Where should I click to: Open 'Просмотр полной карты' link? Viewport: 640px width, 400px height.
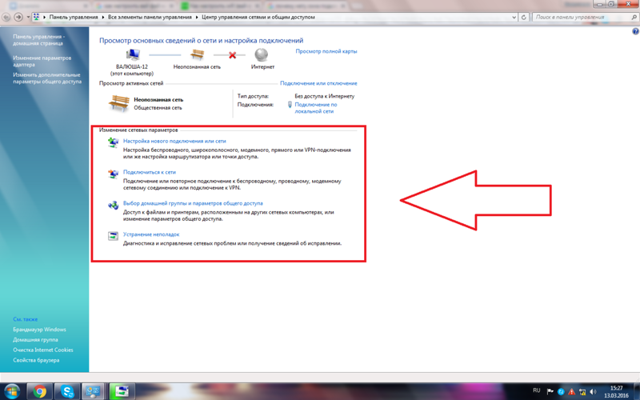[326, 51]
